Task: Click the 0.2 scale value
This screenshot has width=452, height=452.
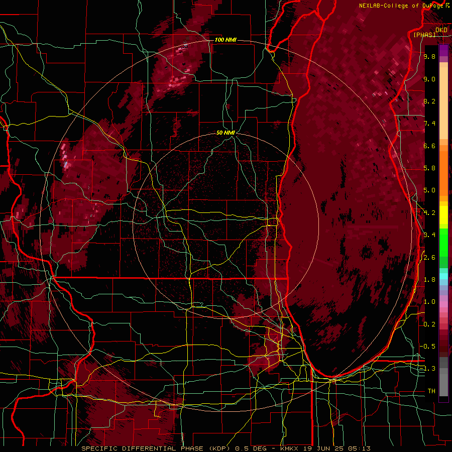Action: click(x=429, y=324)
